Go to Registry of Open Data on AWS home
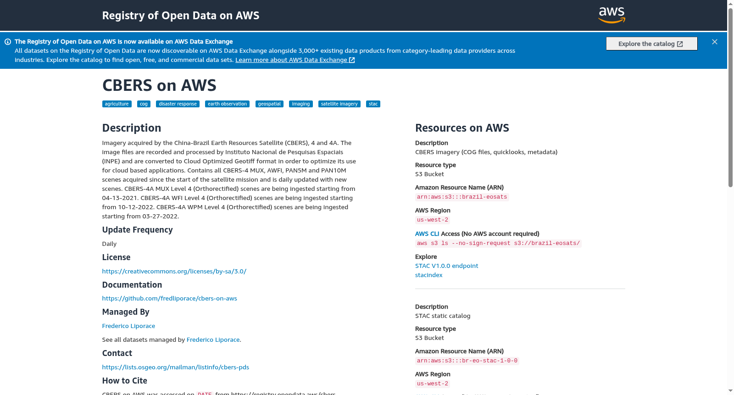Screen dimensions: 734x395 click(181, 16)
